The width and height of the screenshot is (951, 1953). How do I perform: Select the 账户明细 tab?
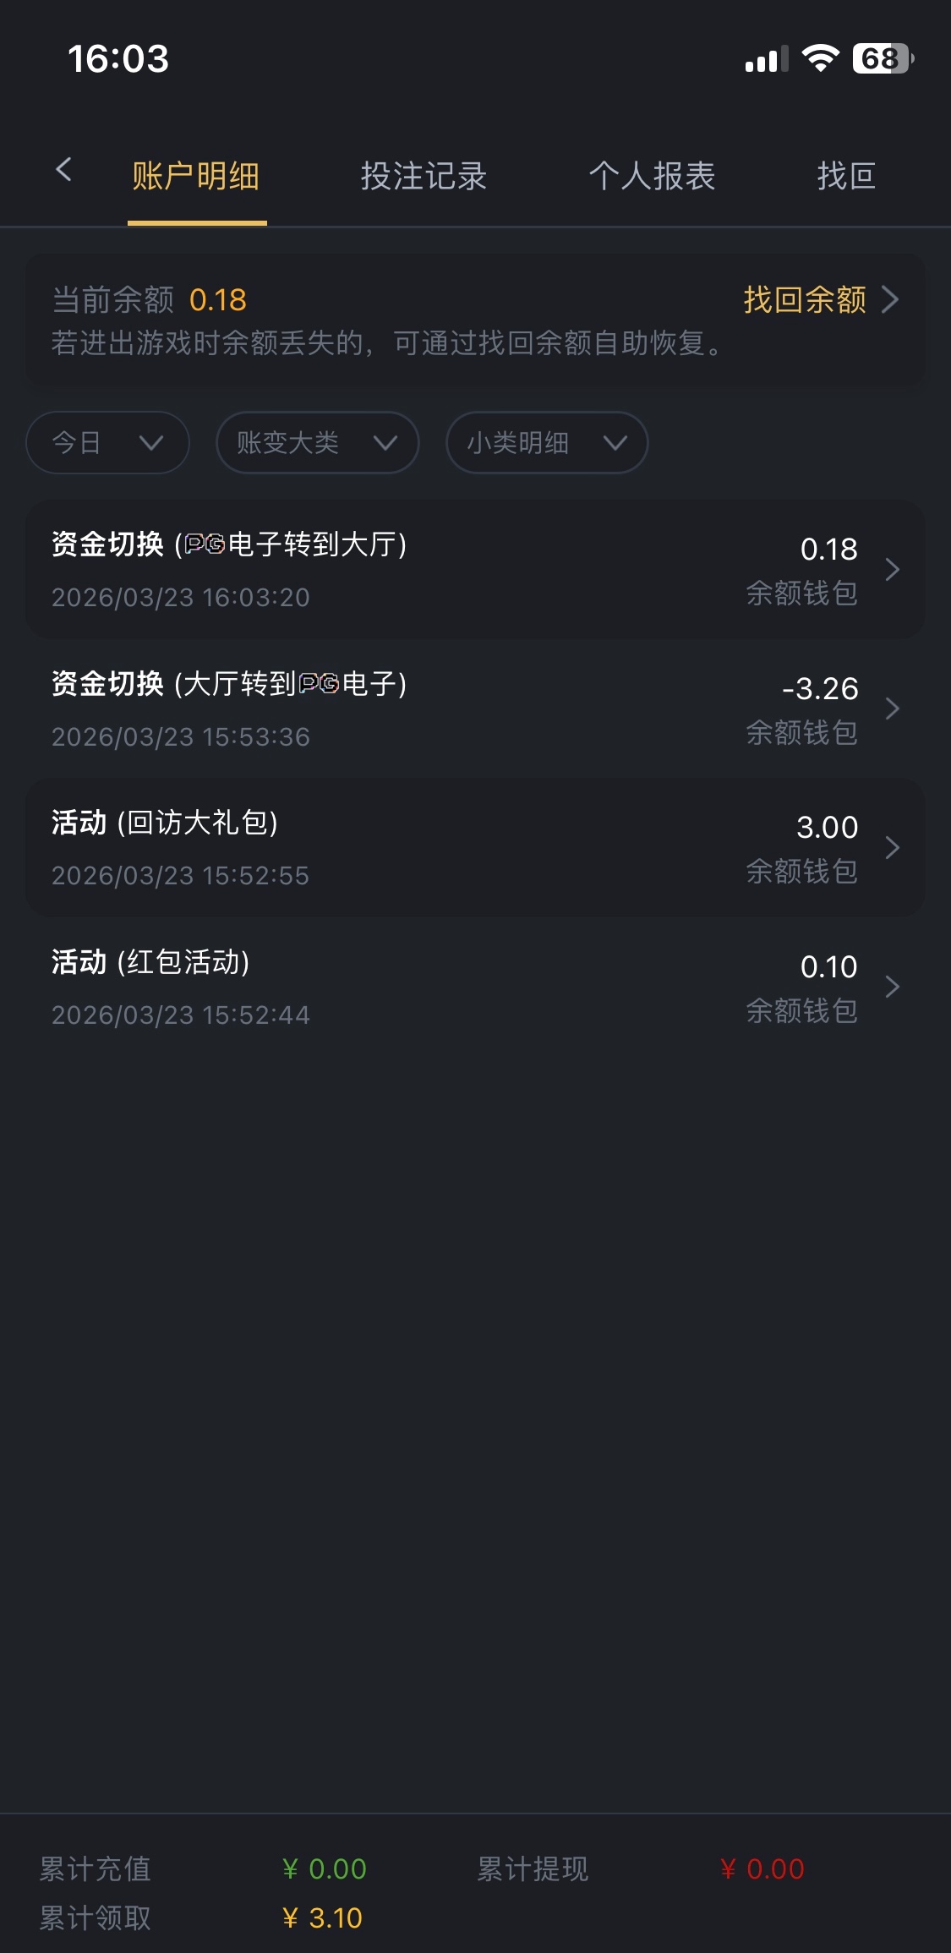(196, 177)
